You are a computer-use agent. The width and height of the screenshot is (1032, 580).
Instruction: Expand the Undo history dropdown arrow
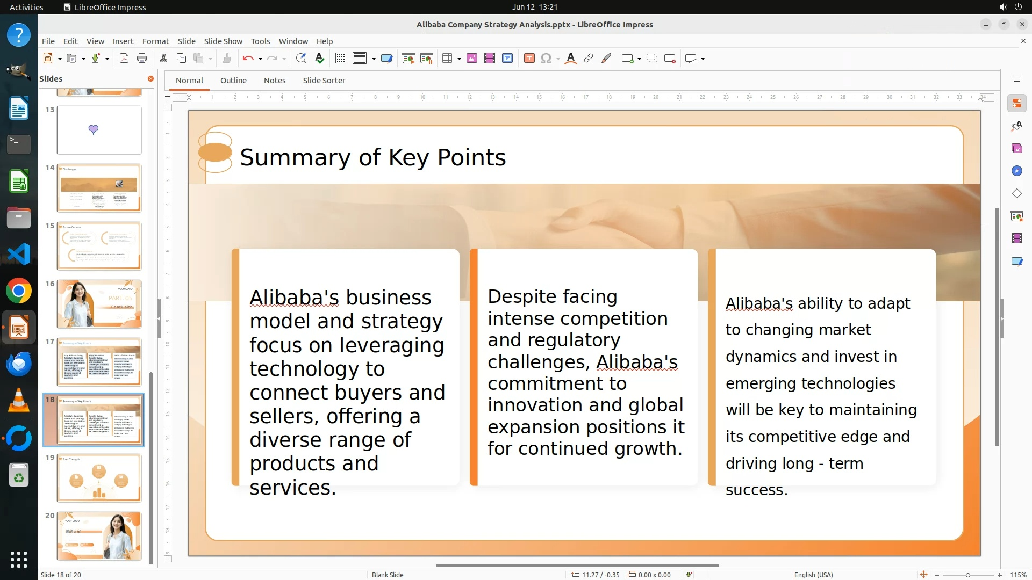pyautogui.click(x=260, y=59)
